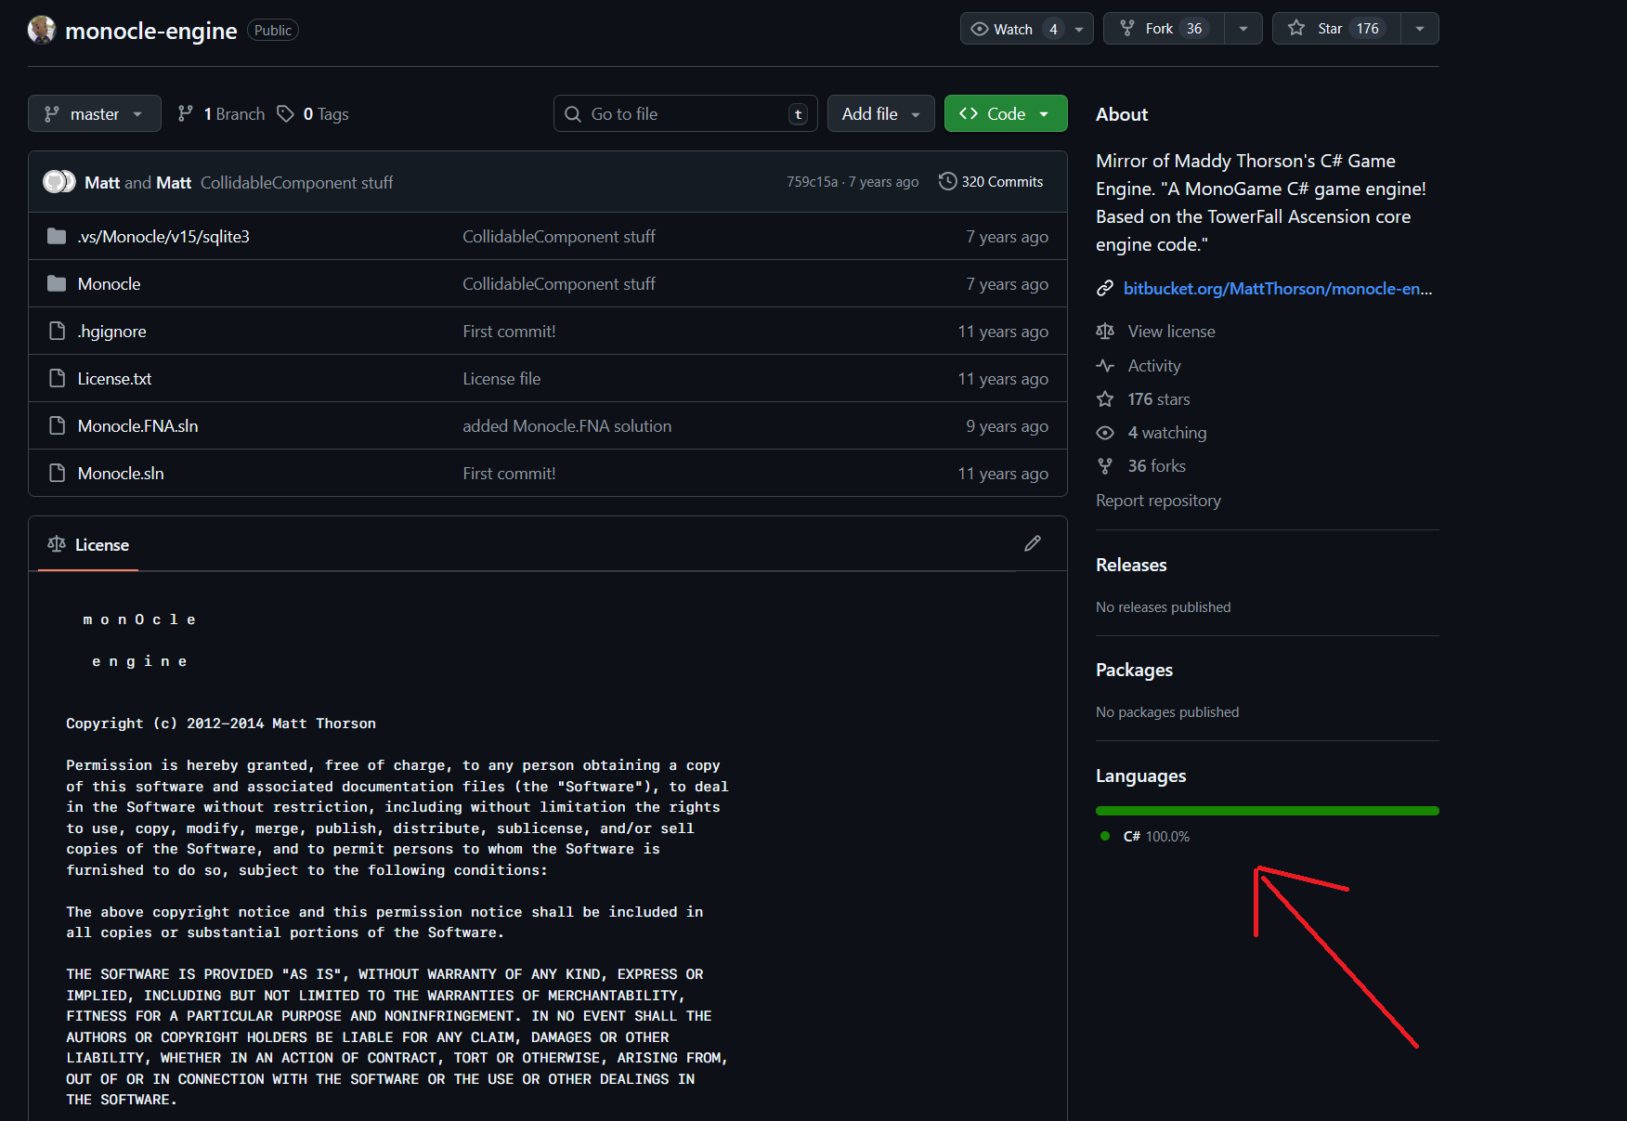
Task: Click the file icon beside License.txt
Action: [x=57, y=378]
